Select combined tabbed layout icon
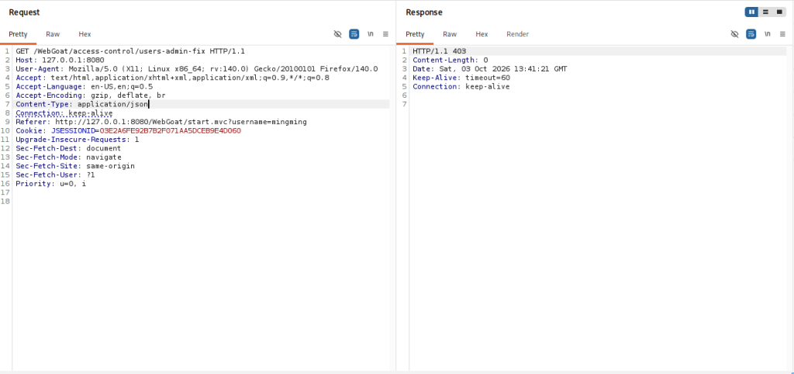The height and width of the screenshot is (374, 794). [779, 12]
